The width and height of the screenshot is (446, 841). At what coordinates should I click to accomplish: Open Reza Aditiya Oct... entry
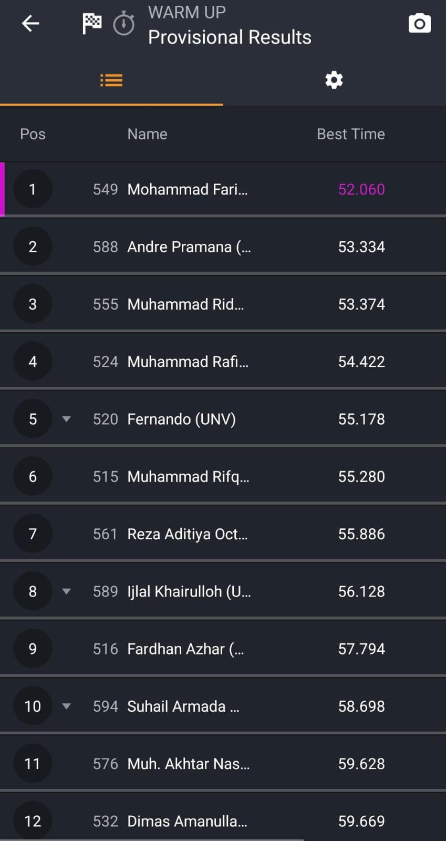[187, 534]
